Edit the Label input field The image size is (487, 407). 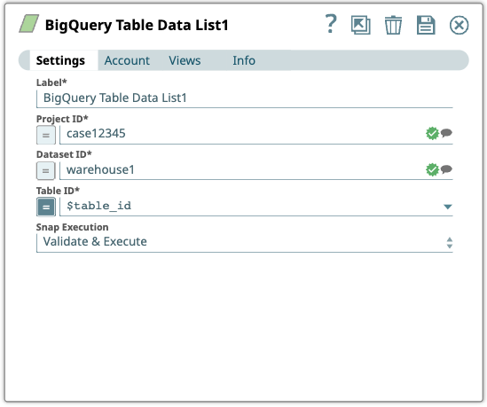[x=245, y=98]
